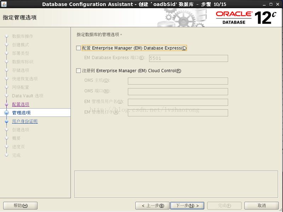Viewport: 283px width, 212px height.
Task: Click the EM Database Express port field
Action: click(188, 58)
